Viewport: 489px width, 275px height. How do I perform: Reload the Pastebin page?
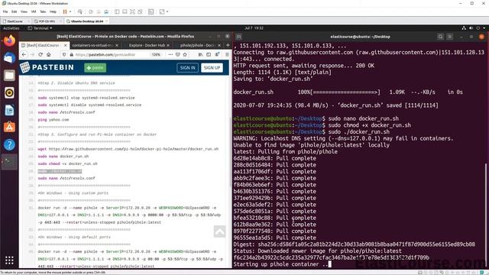click(40, 54)
